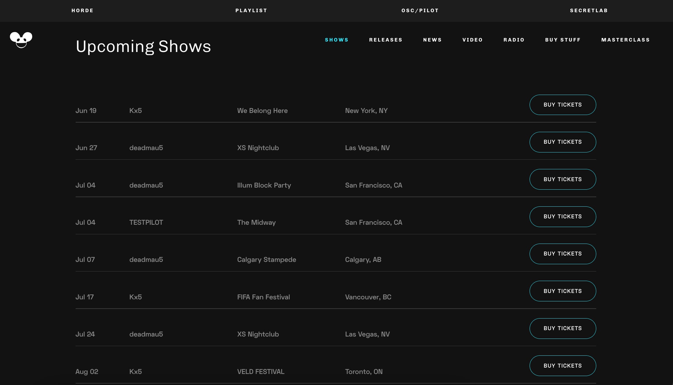Click the 'Calgary, AB' location text

363,260
